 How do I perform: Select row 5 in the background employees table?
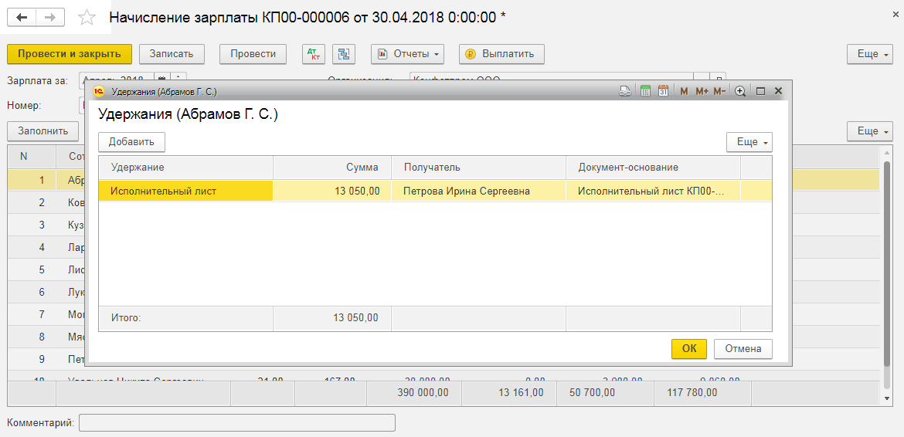point(46,269)
